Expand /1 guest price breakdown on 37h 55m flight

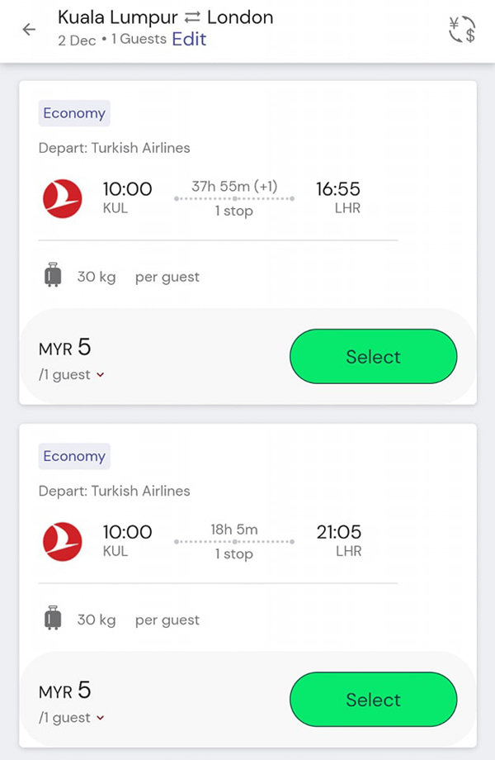pos(73,375)
